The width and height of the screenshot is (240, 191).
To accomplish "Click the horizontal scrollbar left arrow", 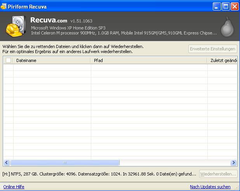I will coord(7,162).
